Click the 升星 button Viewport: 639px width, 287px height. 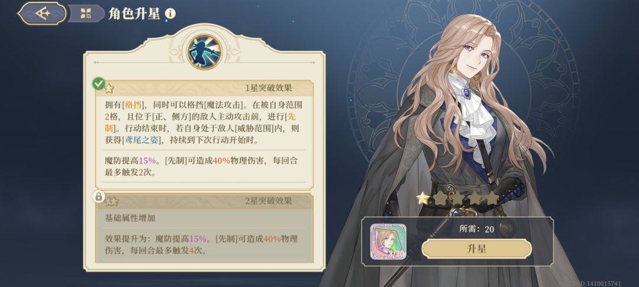(x=476, y=249)
